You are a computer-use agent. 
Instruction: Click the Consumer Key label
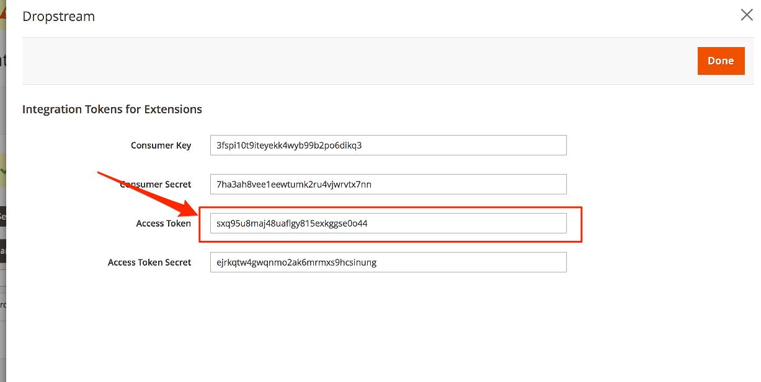[x=161, y=145]
